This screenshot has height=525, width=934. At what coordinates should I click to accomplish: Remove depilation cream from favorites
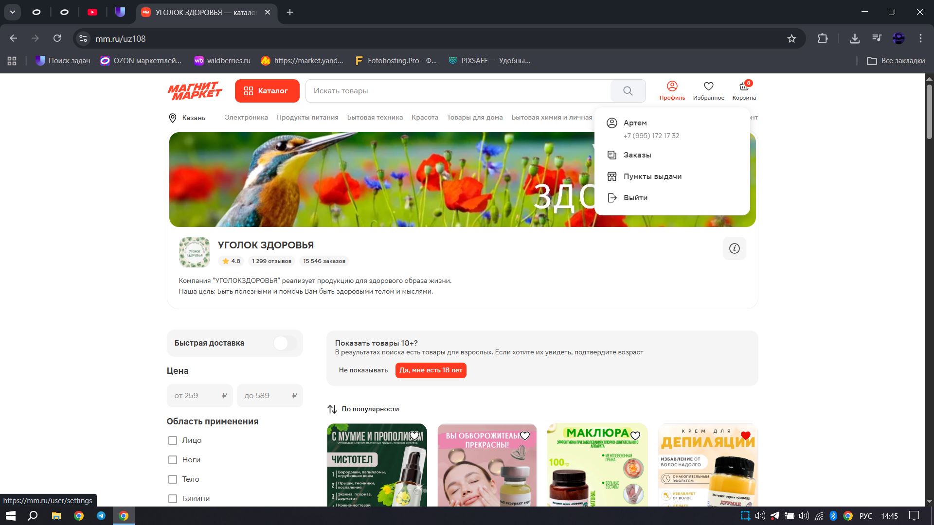pos(745,436)
